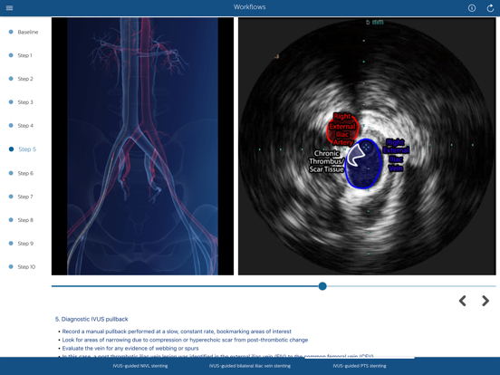Click the playback slider handle

(322, 286)
